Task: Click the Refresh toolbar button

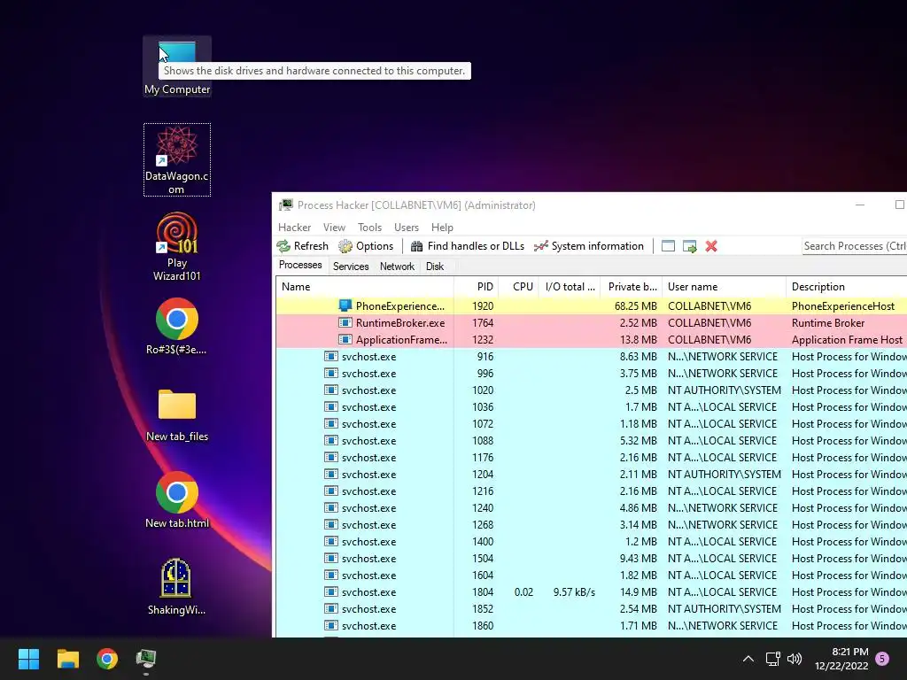Action: (x=303, y=246)
